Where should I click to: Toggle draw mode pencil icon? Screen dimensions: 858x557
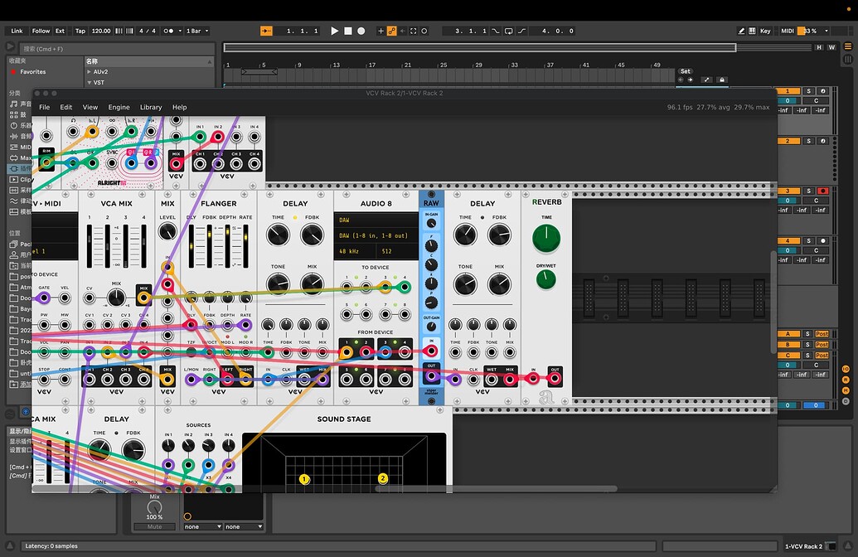click(741, 31)
